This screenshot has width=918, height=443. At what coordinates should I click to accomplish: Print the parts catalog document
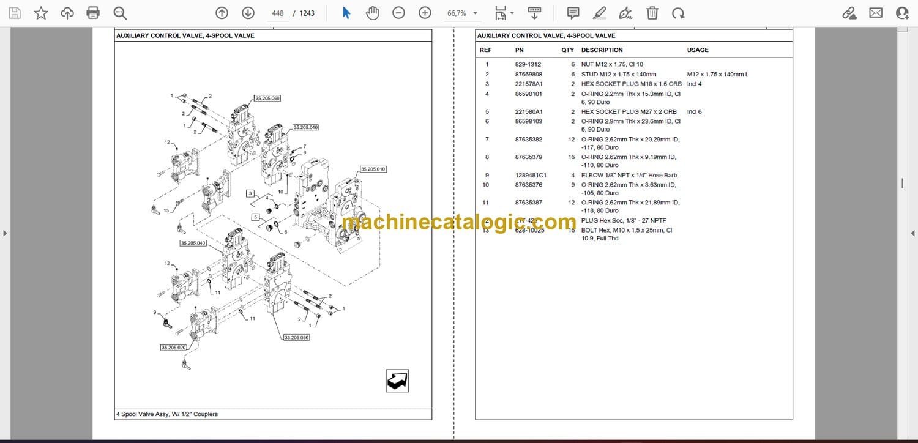(x=93, y=13)
